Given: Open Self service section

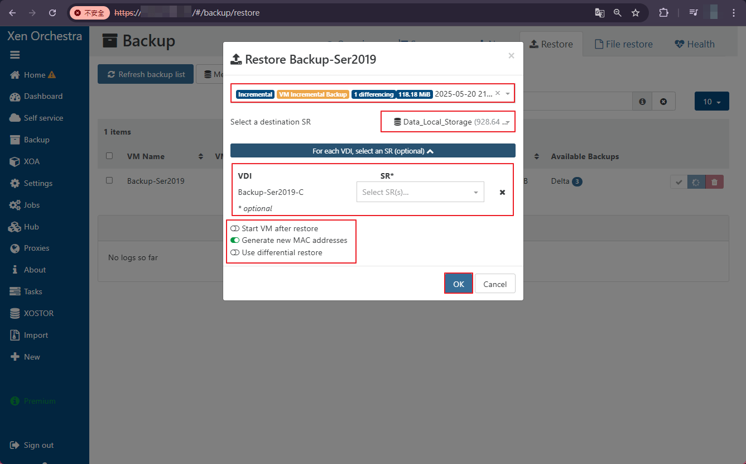Looking at the screenshot, I should point(43,118).
